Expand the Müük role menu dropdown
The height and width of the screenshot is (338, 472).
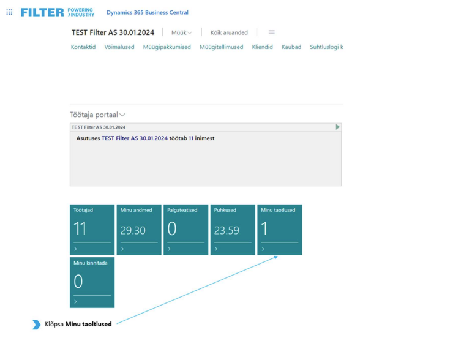pos(182,32)
